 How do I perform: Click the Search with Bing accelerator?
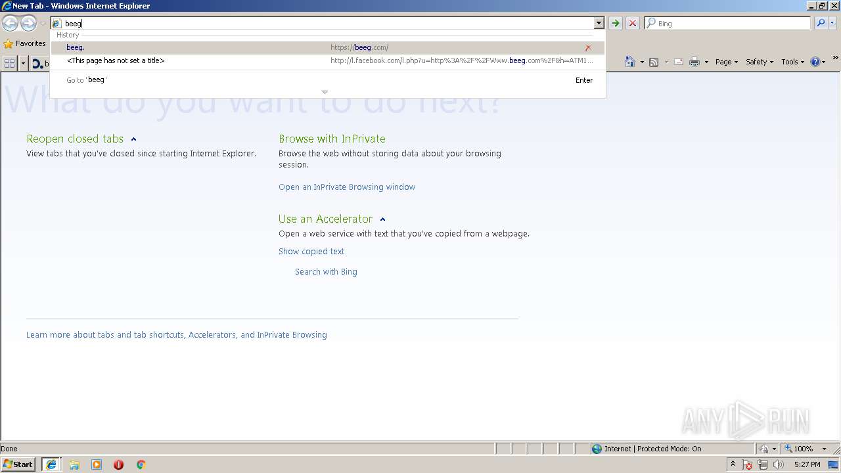326,272
